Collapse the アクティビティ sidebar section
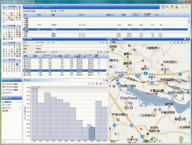The width and height of the screenshot is (192, 145). (x=20, y=80)
